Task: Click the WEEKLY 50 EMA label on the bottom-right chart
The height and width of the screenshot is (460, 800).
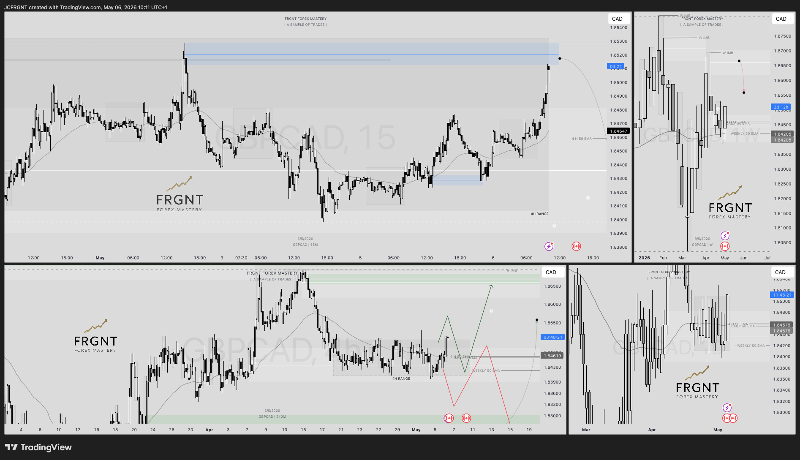Action: click(x=751, y=346)
